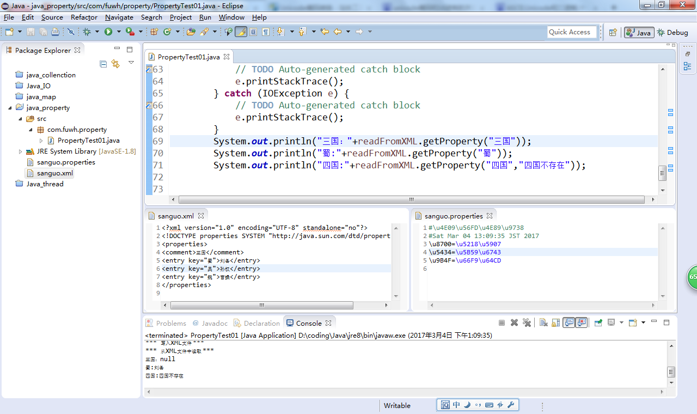Collapse the src folder node
The width and height of the screenshot is (697, 414).
pos(20,119)
